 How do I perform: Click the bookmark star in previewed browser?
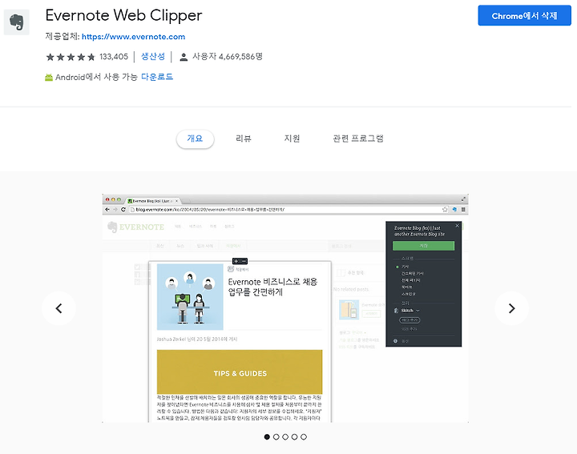point(445,210)
